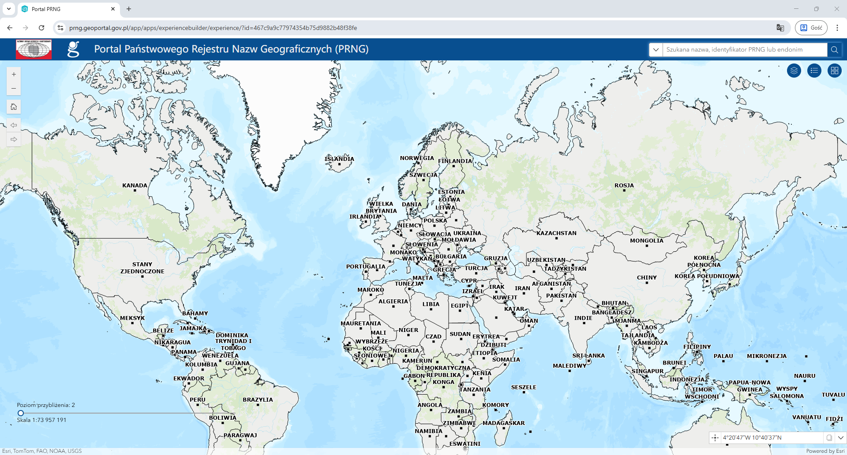
Task: Open the Legend list icon
Action: [814, 71]
